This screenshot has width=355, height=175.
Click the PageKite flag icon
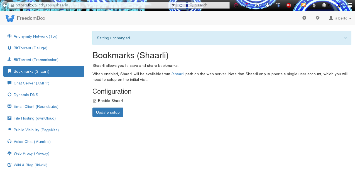pos(9,130)
